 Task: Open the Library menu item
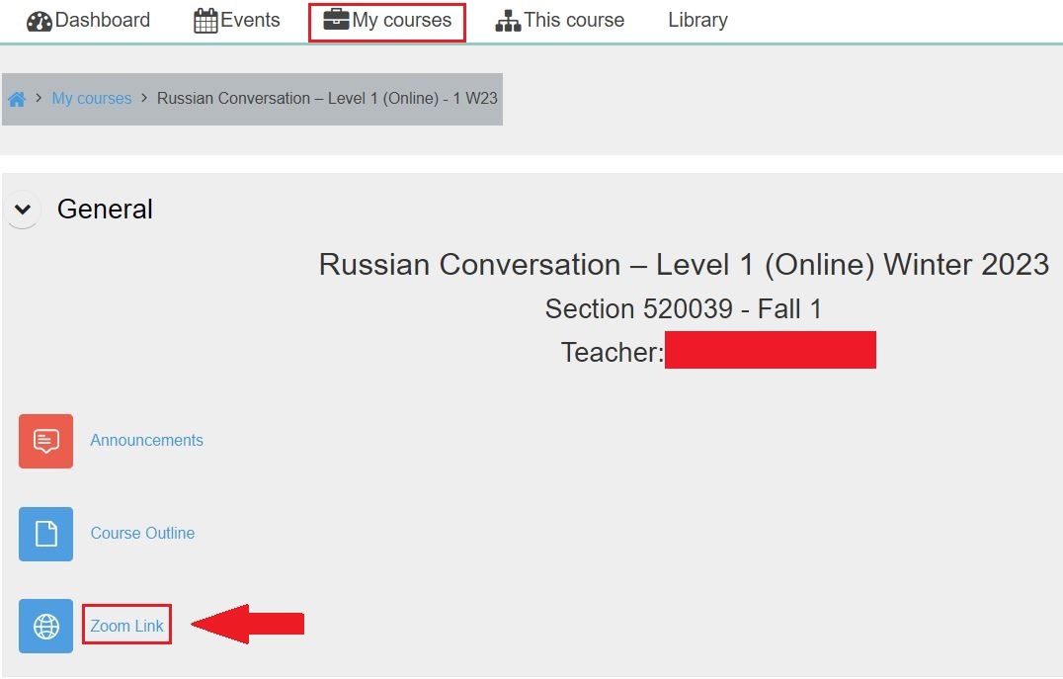pos(697,19)
